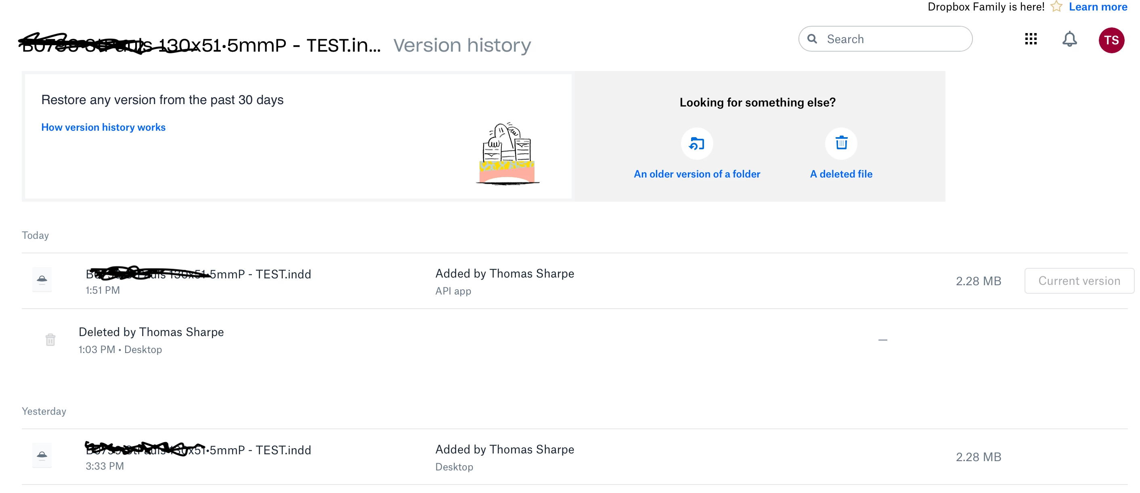The height and width of the screenshot is (493, 1140).
Task: Select An older version of a folder
Action: click(x=697, y=174)
